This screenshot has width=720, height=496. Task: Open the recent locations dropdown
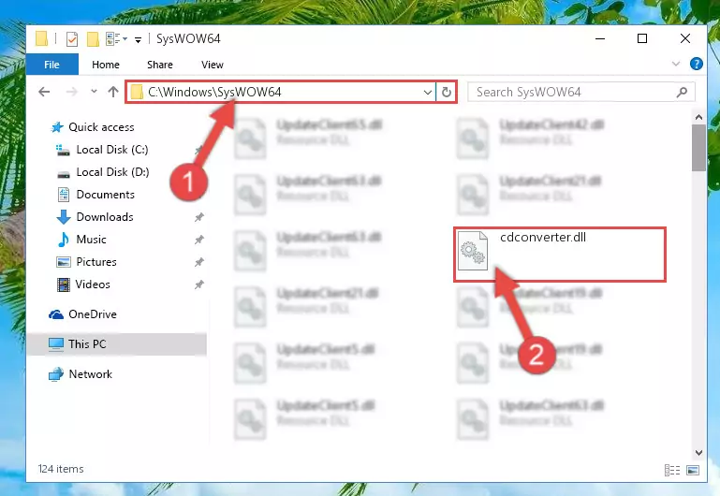click(94, 92)
